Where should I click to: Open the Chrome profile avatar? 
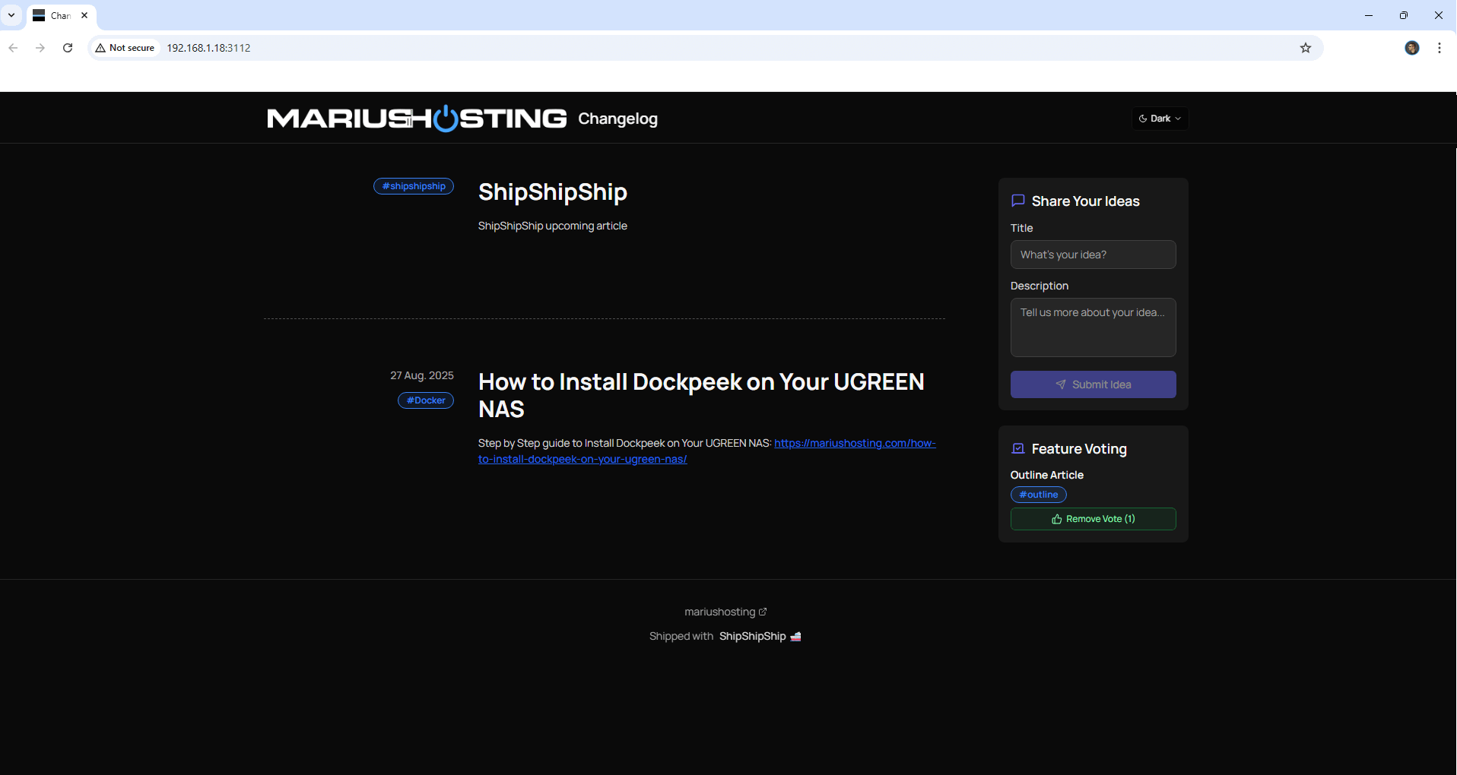click(1412, 48)
